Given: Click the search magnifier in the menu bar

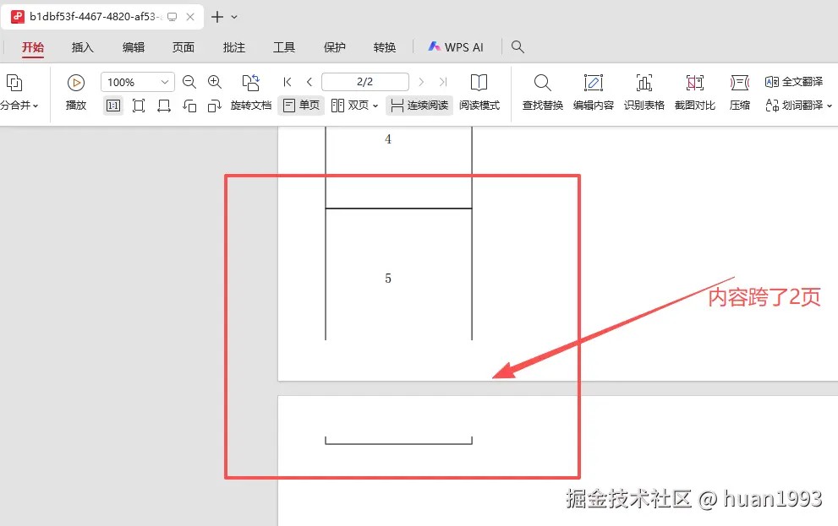Looking at the screenshot, I should 518,47.
